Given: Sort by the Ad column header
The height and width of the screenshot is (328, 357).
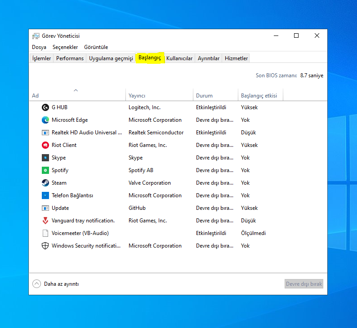Looking at the screenshot, I should [77, 95].
